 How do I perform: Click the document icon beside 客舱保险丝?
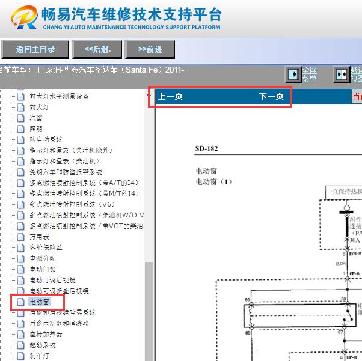pos(21,247)
